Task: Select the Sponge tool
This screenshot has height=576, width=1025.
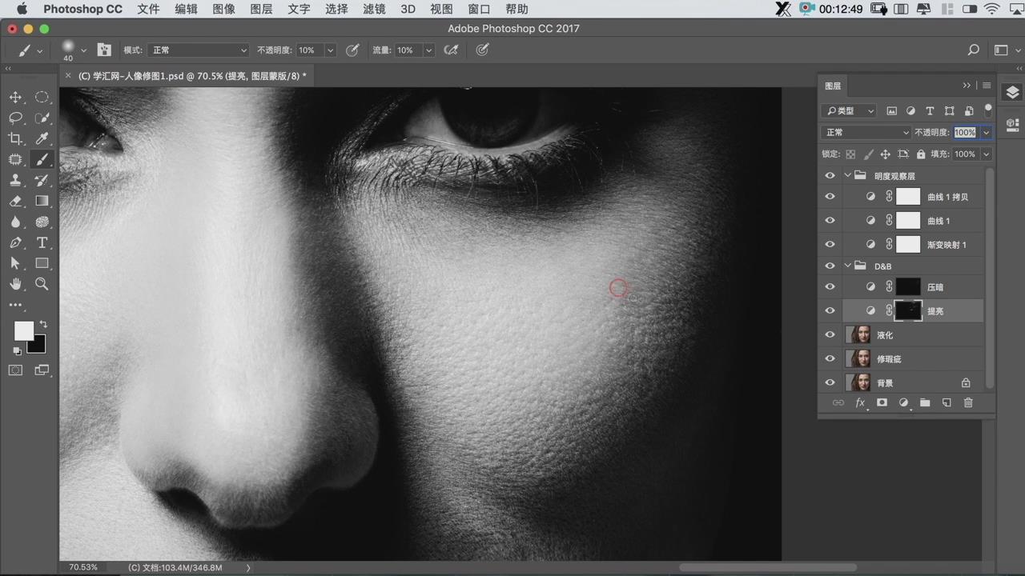Action: 42,222
